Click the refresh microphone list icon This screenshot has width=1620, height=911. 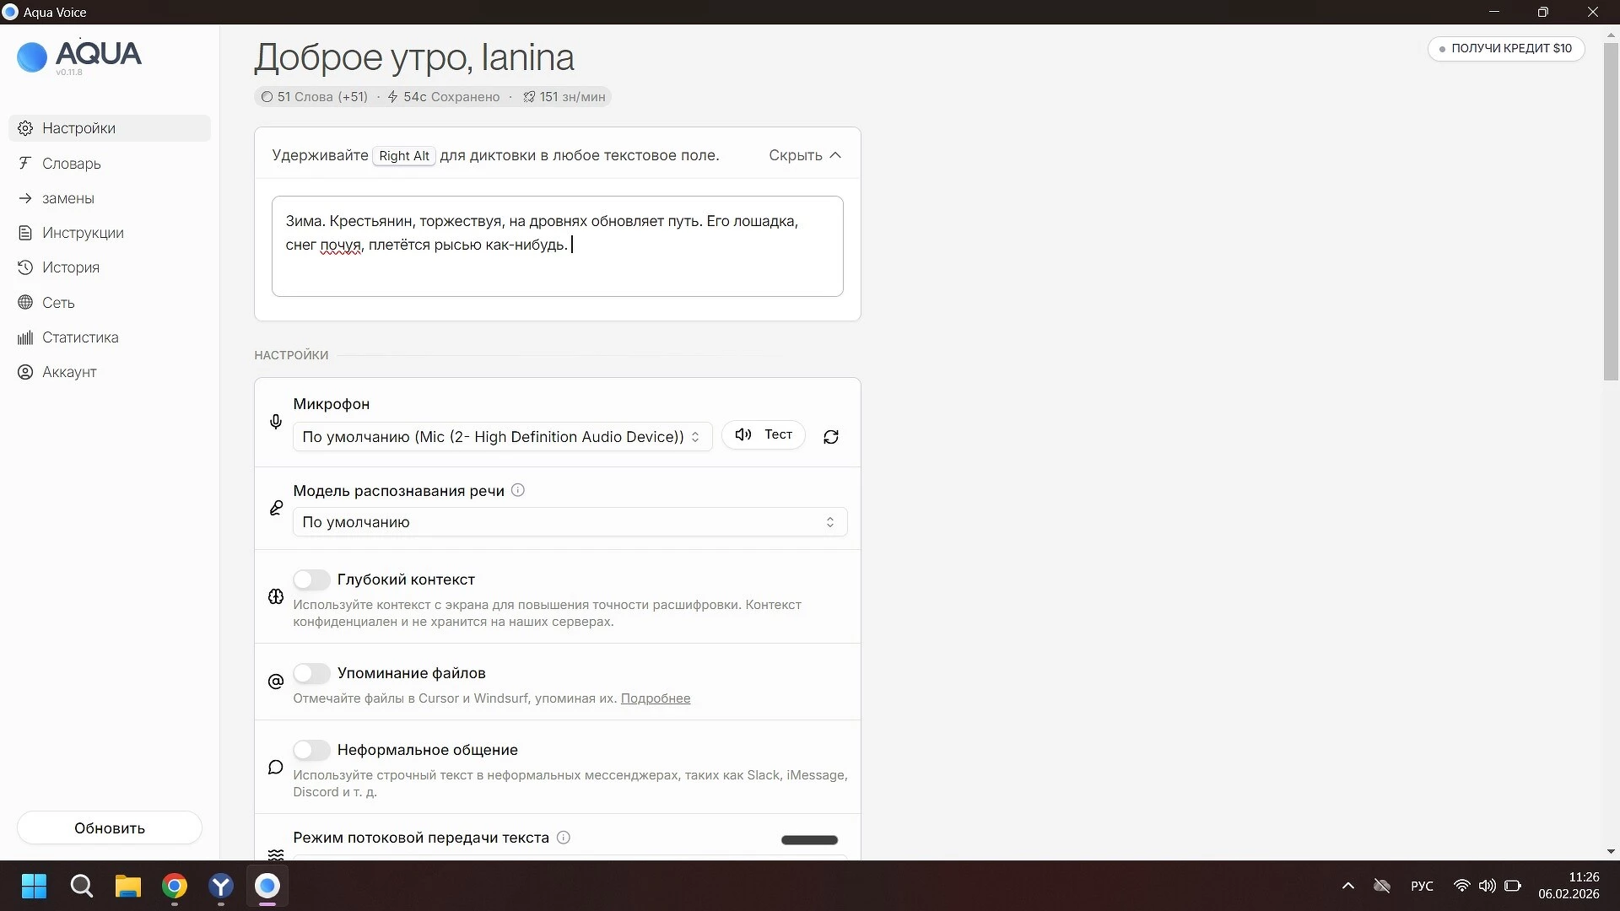tap(830, 437)
